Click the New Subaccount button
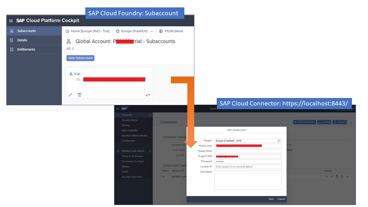The width and height of the screenshot is (368, 207). 80,58
